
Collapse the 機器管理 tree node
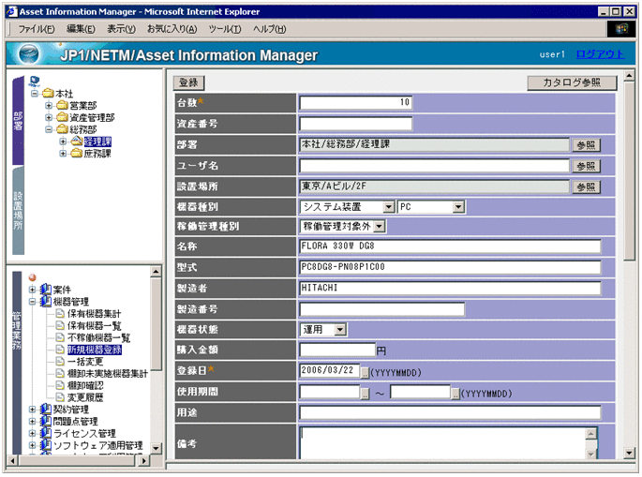32,302
